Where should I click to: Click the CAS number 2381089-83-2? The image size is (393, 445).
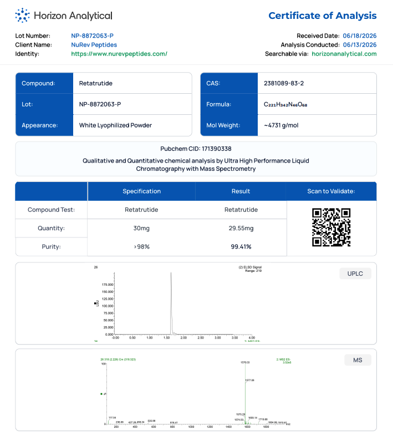tap(284, 83)
